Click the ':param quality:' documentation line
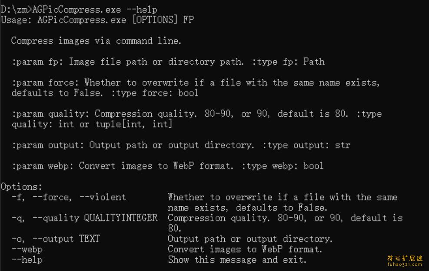The width and height of the screenshot is (429, 271). coord(196,119)
